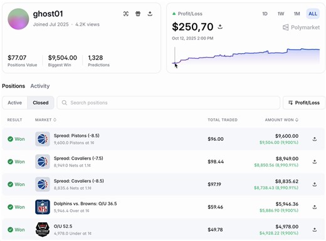
Task: Switch to the Activity tab
Action: [40, 86]
